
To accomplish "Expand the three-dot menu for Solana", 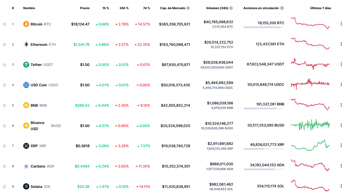I will tap(341, 186).
